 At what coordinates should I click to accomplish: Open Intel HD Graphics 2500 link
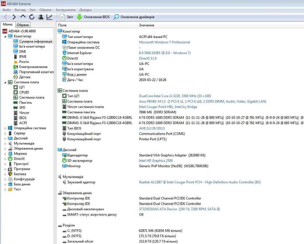156,161
